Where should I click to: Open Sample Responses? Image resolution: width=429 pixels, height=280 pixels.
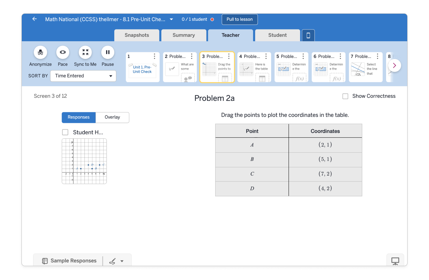click(69, 261)
